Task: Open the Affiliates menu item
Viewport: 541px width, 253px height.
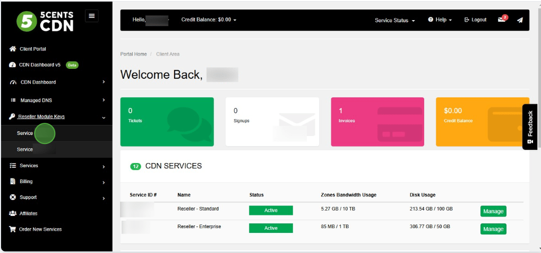Action: tap(28, 213)
